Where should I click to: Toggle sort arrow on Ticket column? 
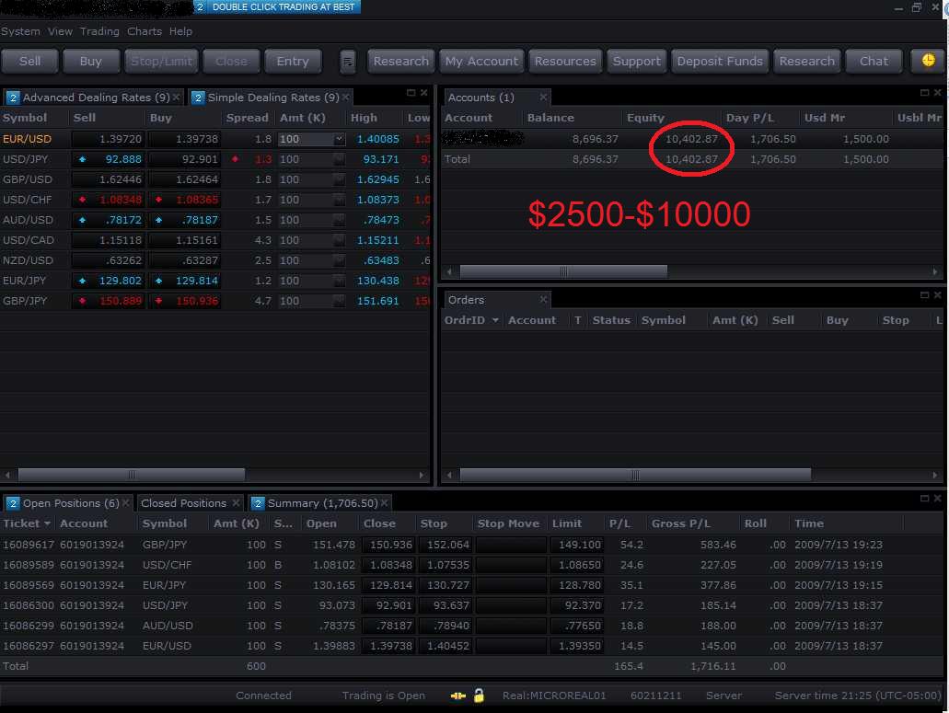pyautogui.click(x=47, y=523)
